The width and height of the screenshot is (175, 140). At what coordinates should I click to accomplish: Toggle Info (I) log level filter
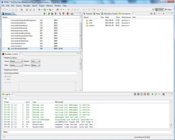(x=142, y=94)
